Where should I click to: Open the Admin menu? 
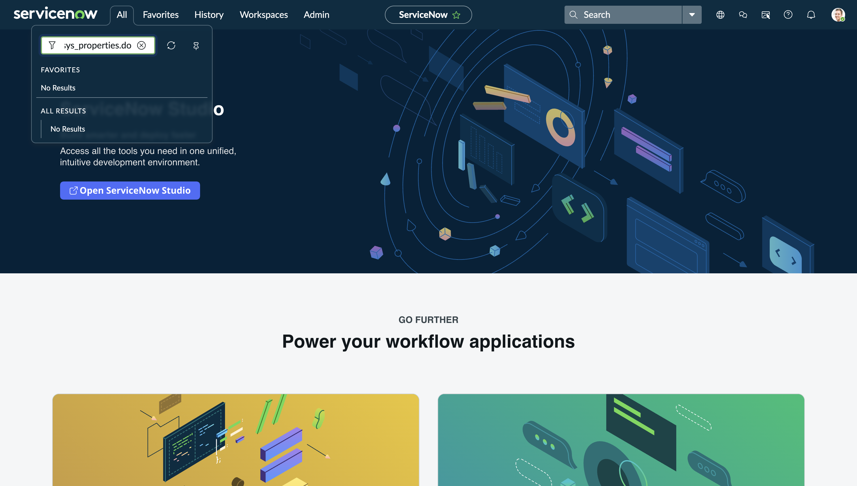tap(316, 15)
